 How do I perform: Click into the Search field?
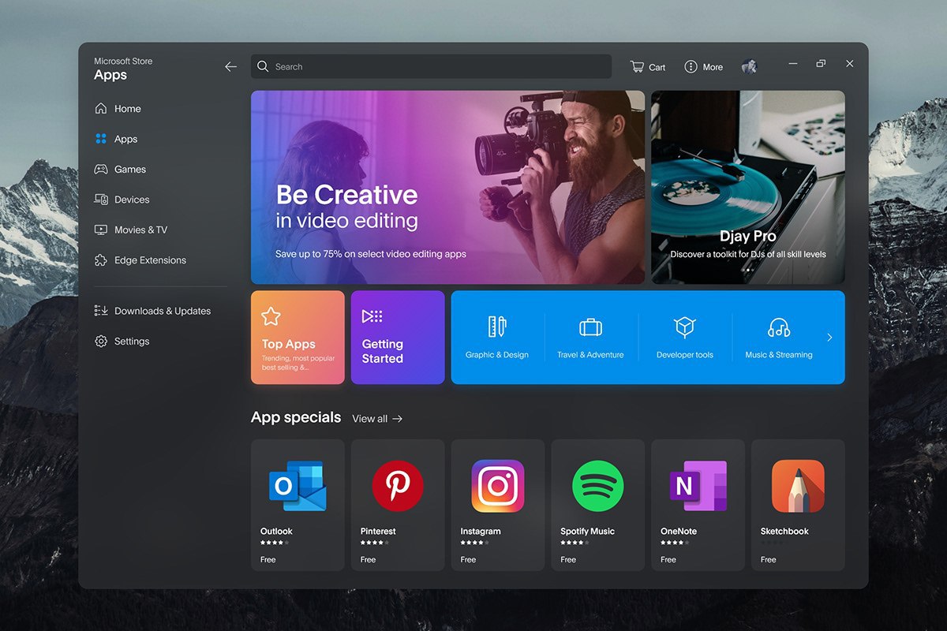tap(431, 67)
